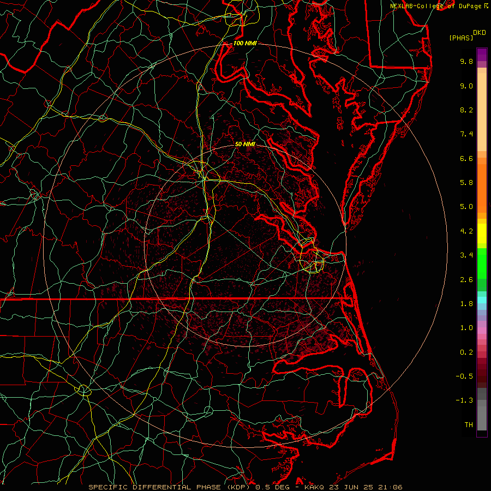Image resolution: width=491 pixels, height=491 pixels.
Task: Select the 0.2 scale label
Action: click(x=466, y=352)
